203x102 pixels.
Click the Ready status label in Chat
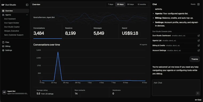point(193,4)
